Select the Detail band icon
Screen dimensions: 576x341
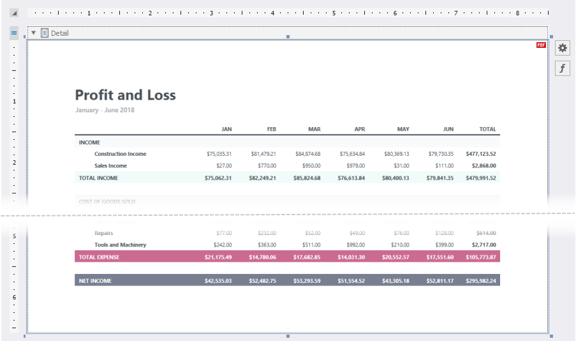pyautogui.click(x=45, y=33)
